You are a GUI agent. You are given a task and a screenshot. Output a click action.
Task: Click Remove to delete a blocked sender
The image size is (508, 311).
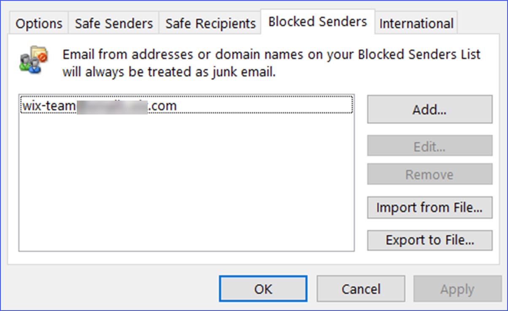(429, 174)
